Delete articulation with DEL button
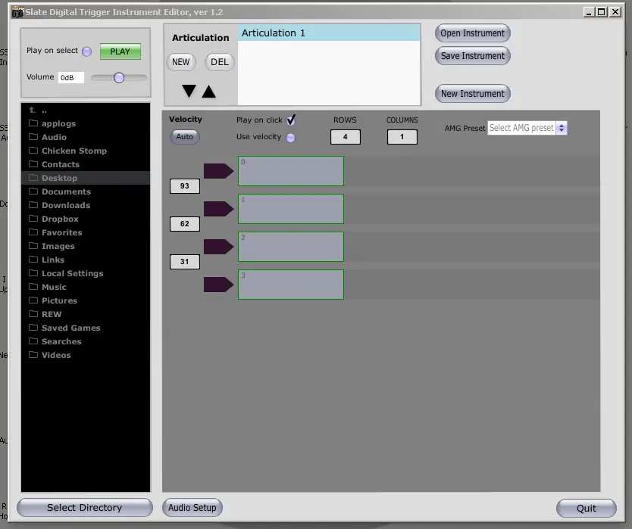The height and width of the screenshot is (529, 632). pyautogui.click(x=219, y=62)
